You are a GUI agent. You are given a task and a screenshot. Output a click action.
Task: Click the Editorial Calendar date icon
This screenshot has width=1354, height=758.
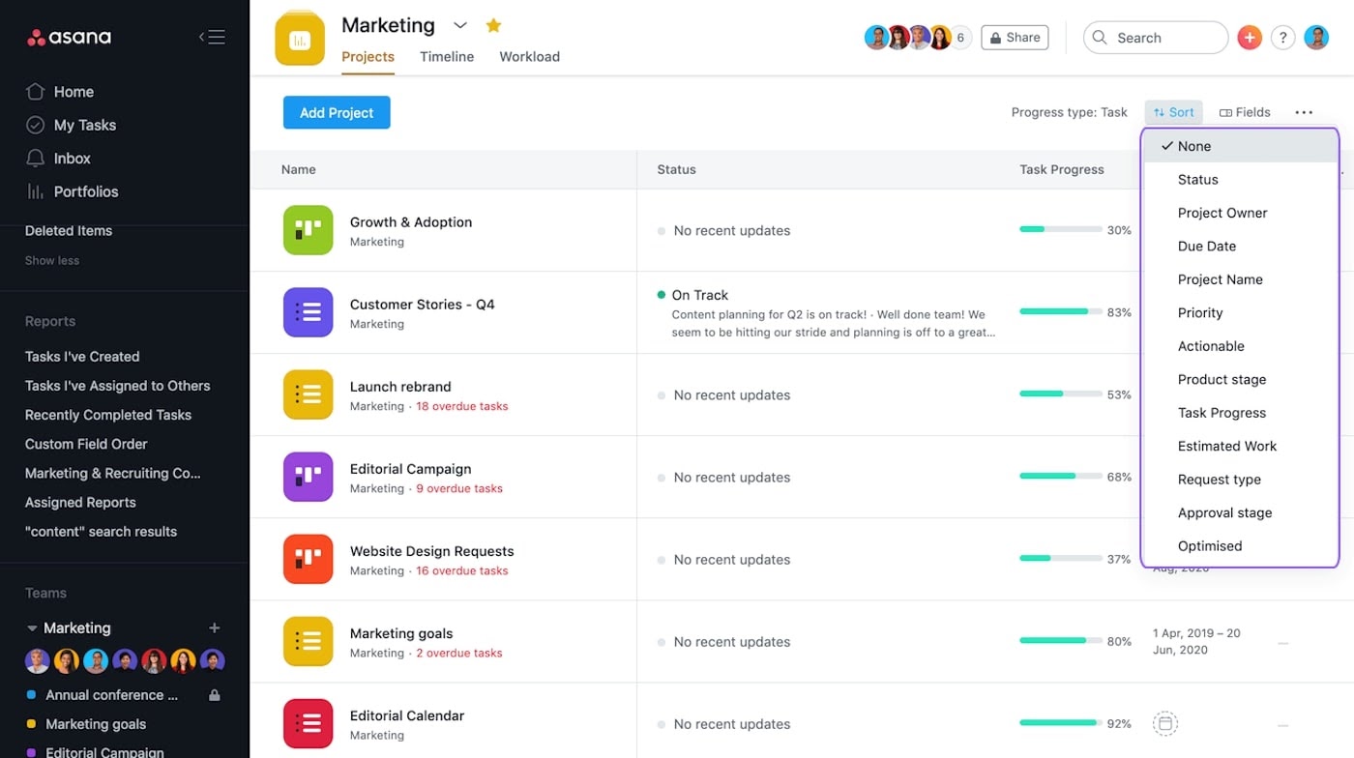pos(1165,723)
